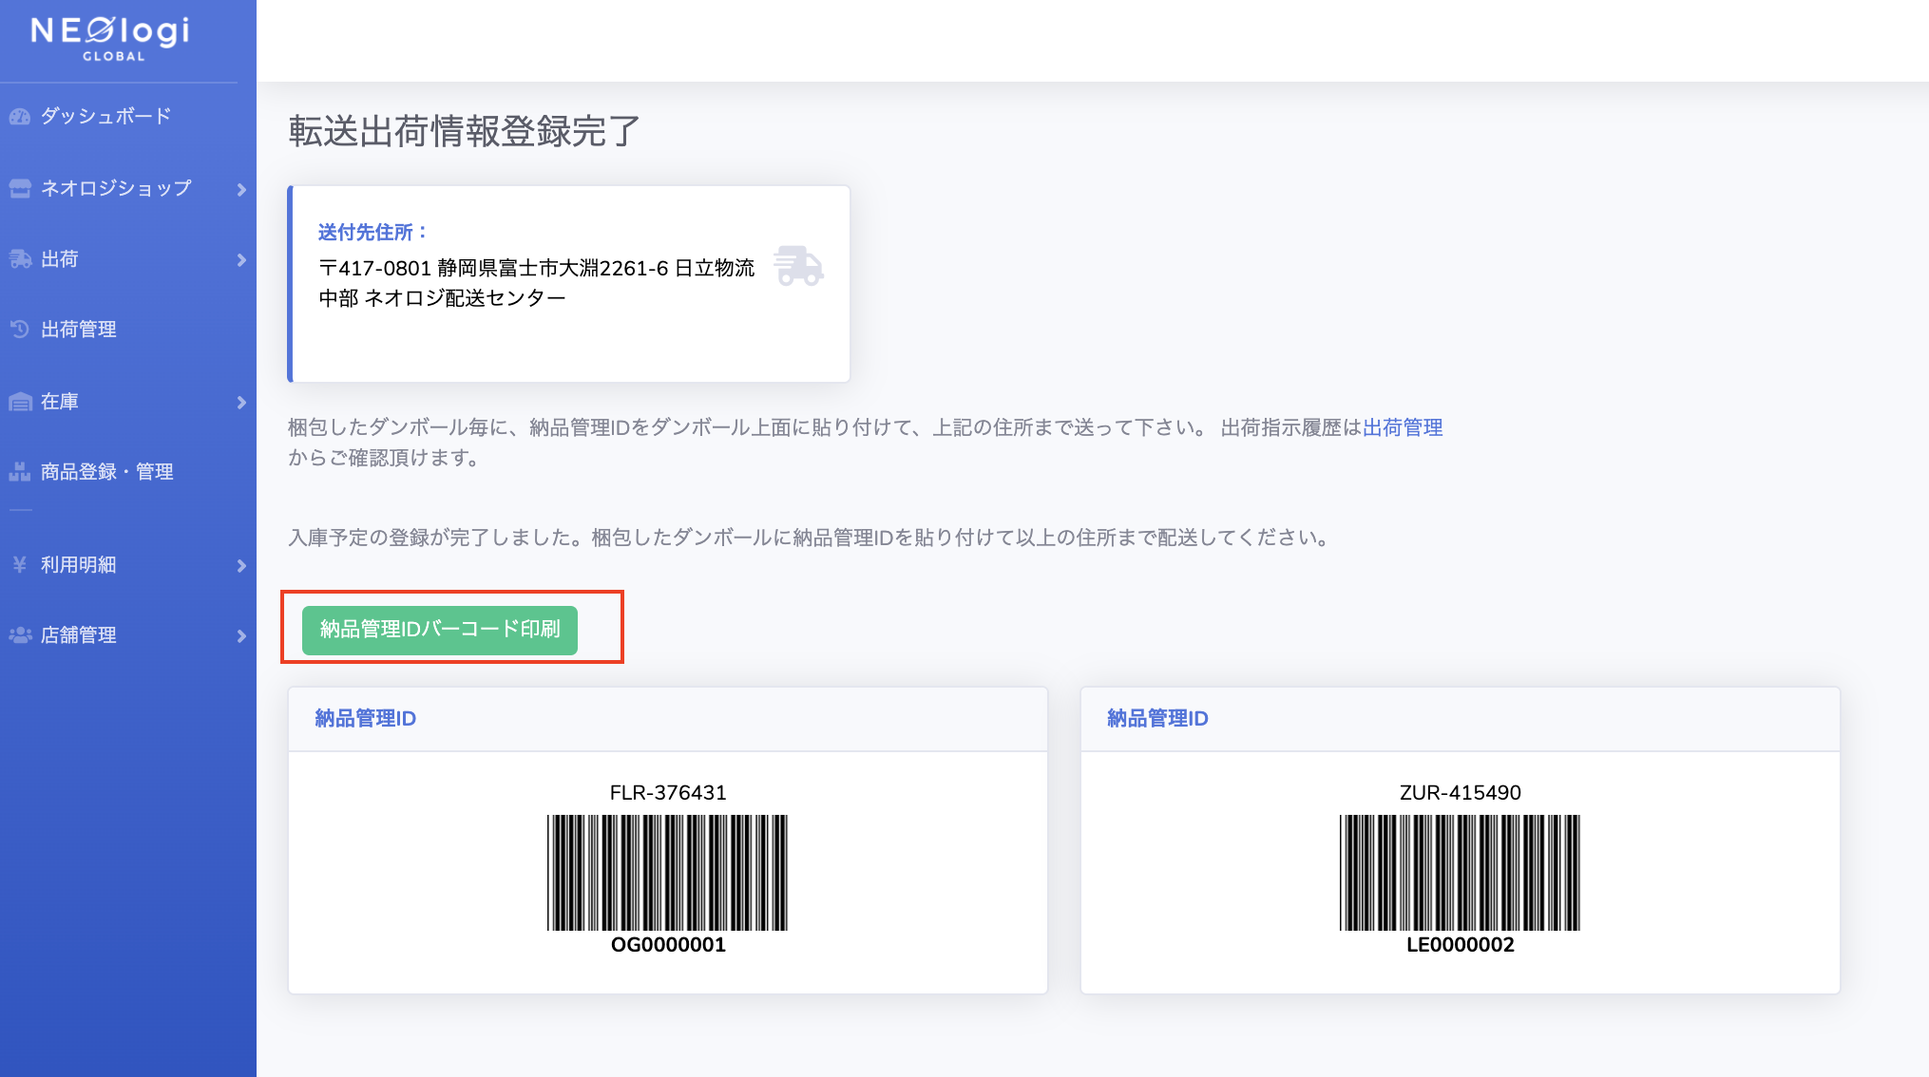Click the 転送出荷情報登録完了 page heading

tap(464, 131)
